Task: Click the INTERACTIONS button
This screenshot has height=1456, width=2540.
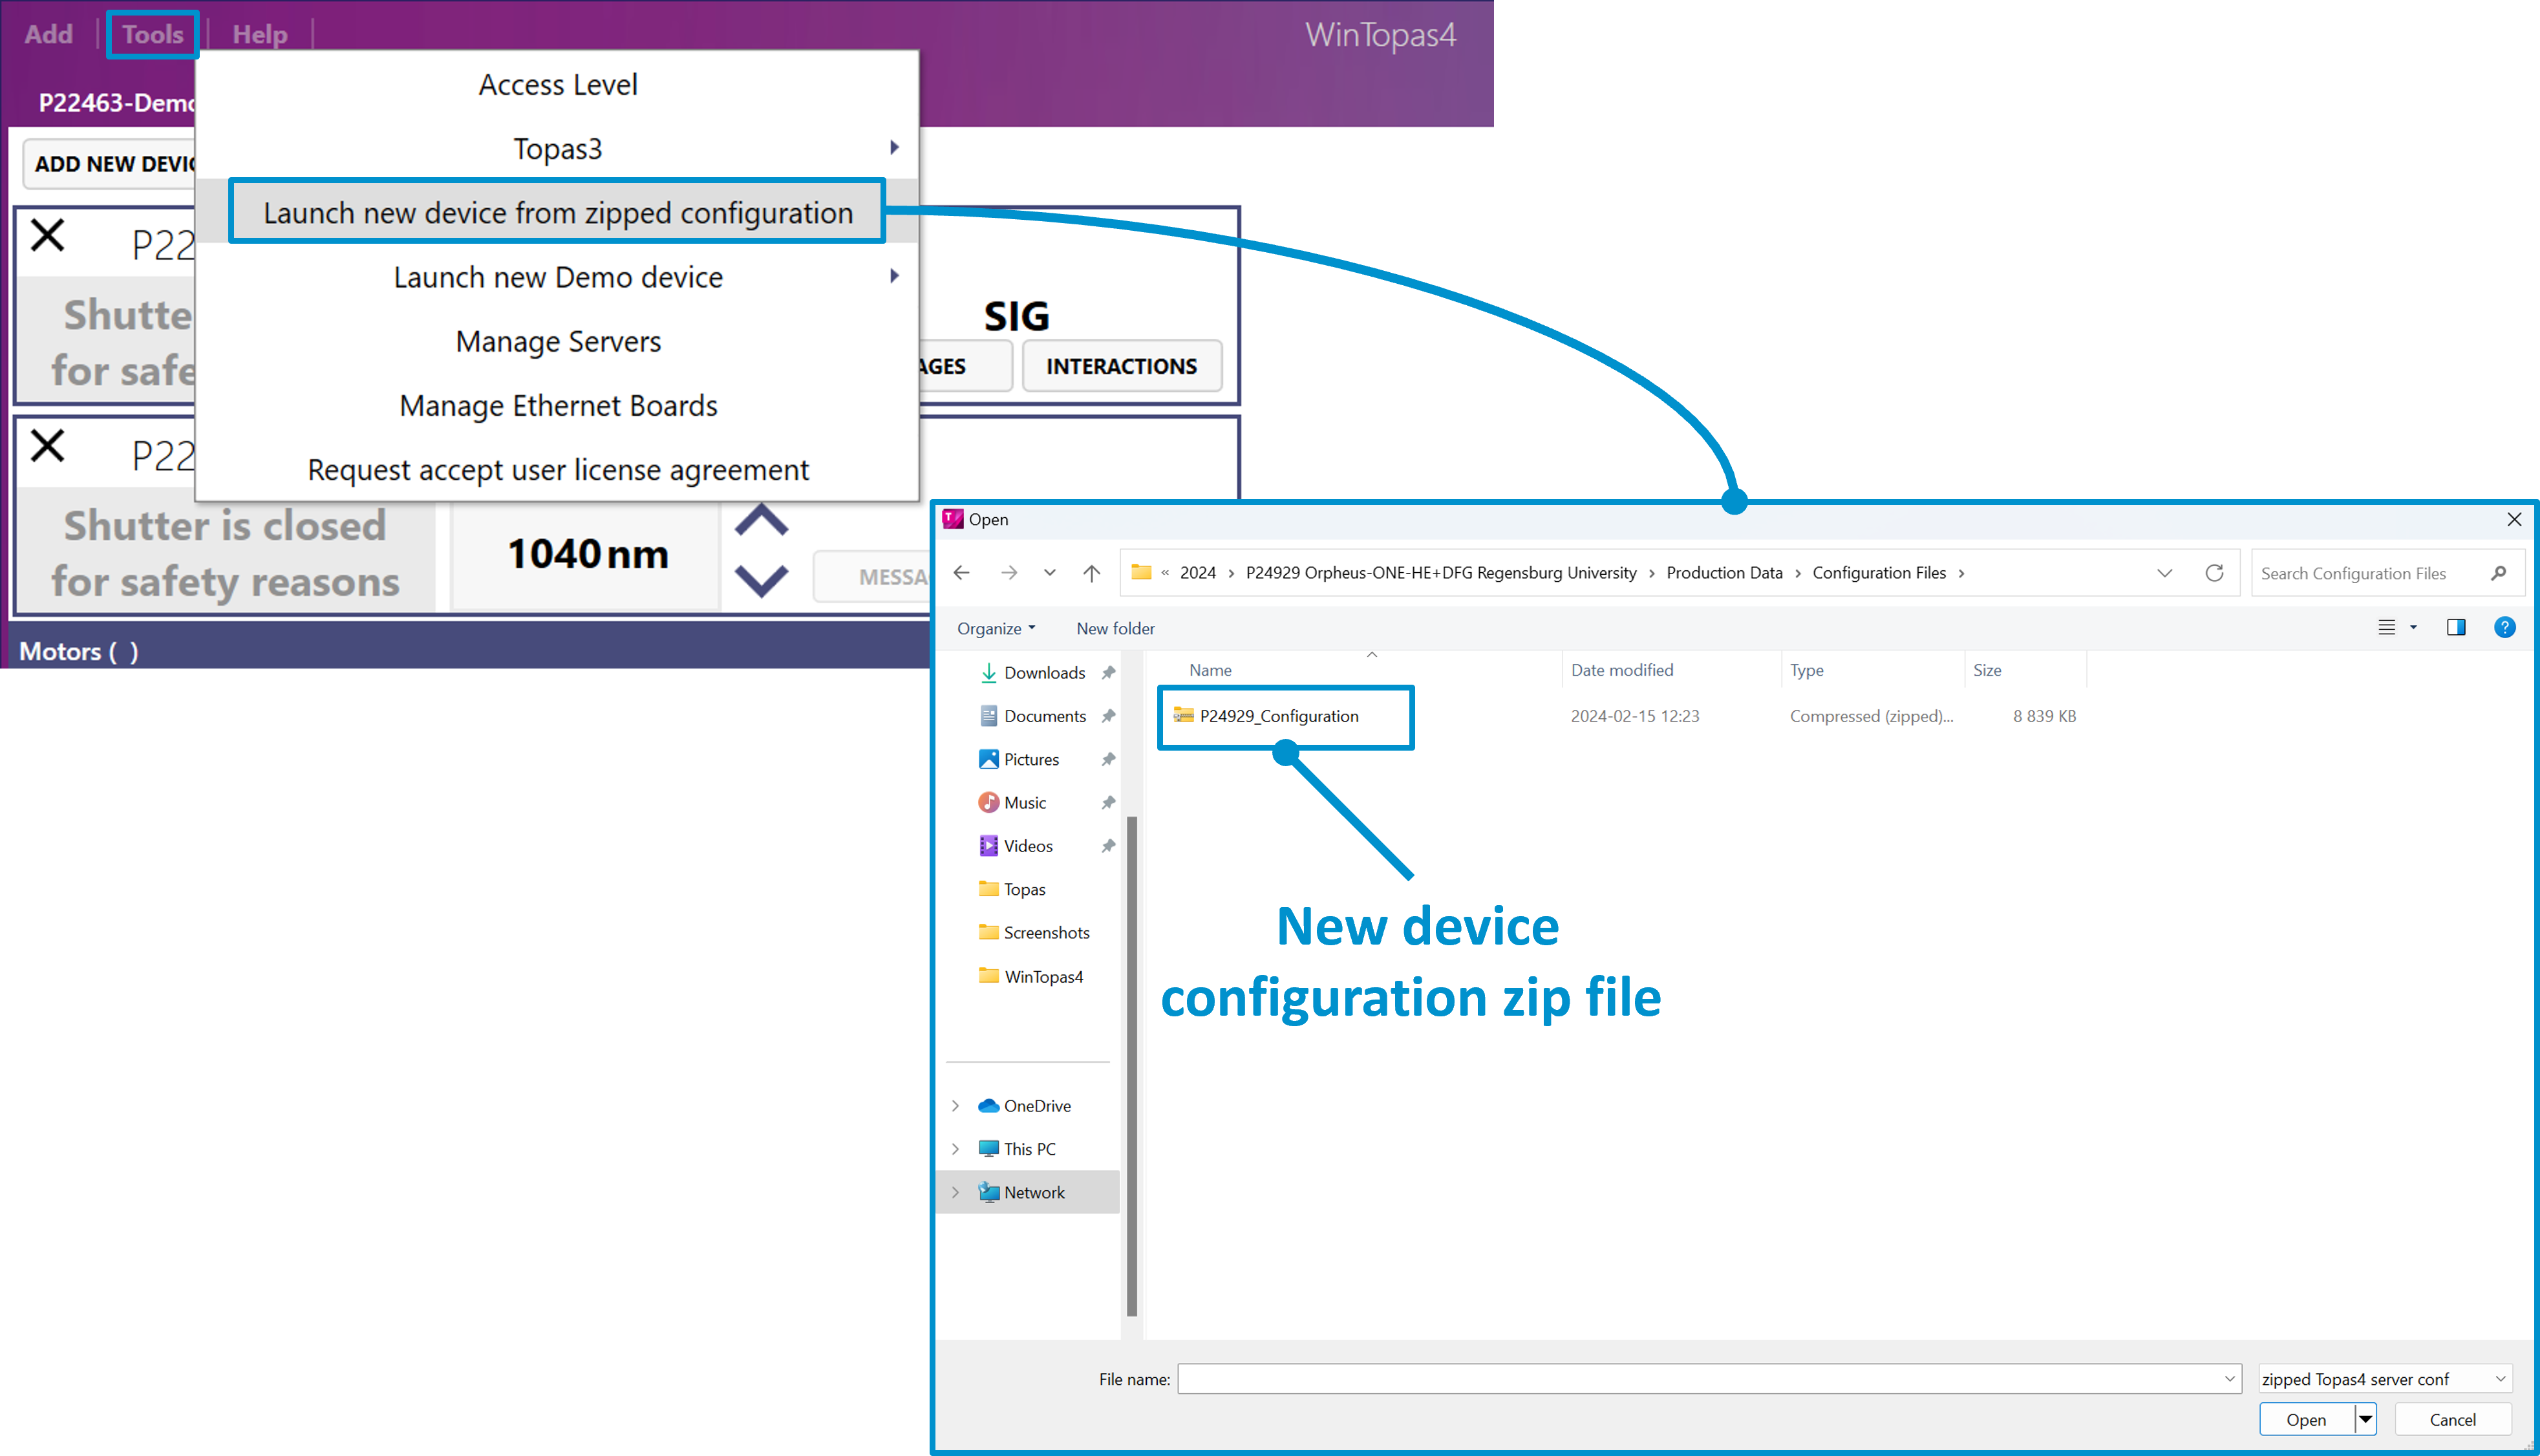Action: tap(1122, 366)
